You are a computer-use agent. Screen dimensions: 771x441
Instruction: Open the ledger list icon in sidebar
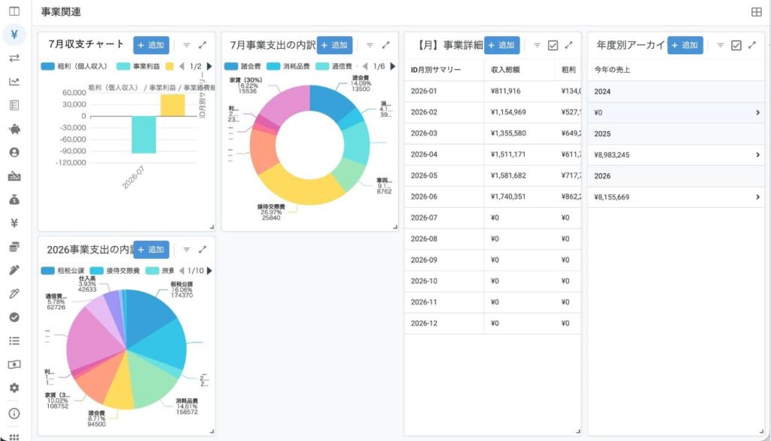coord(14,105)
